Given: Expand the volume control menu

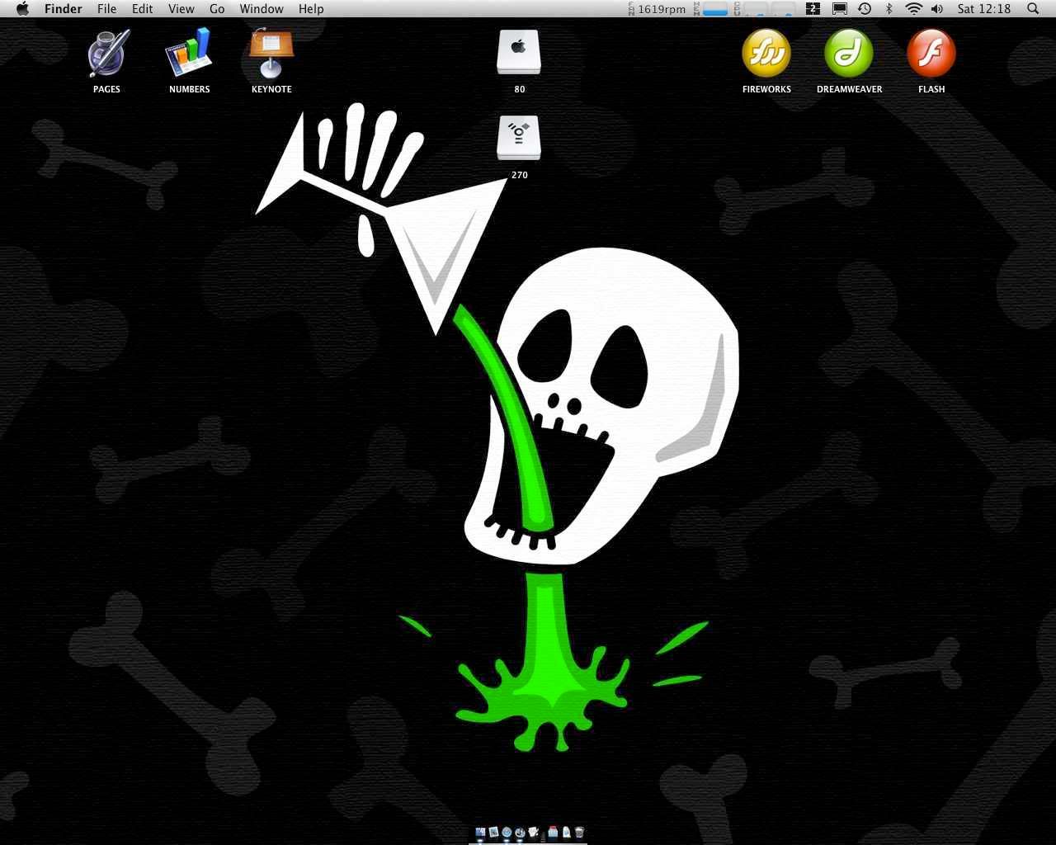Looking at the screenshot, I should pos(937,9).
